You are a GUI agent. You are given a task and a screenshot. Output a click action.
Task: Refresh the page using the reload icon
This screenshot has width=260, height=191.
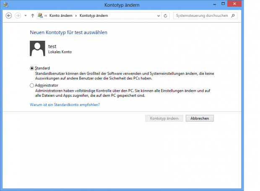click(x=166, y=16)
